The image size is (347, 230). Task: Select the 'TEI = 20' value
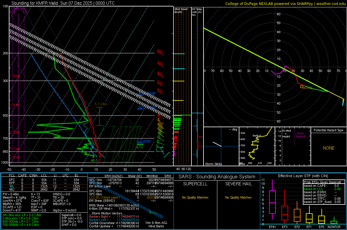pos(59,197)
